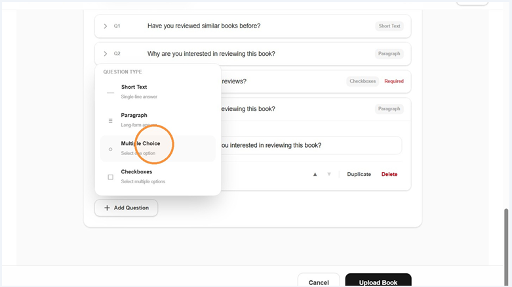Expand question Q2 with the chevron
512x287 pixels.
(x=105, y=53)
